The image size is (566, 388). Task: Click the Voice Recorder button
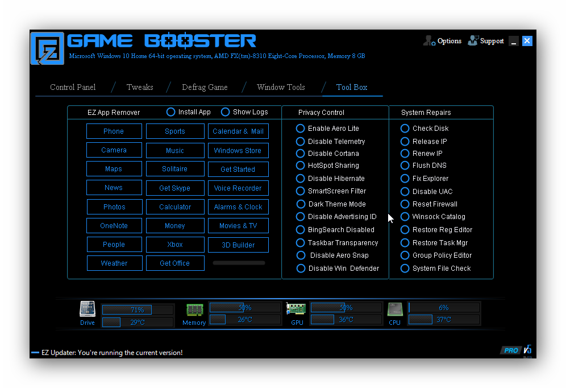click(238, 188)
